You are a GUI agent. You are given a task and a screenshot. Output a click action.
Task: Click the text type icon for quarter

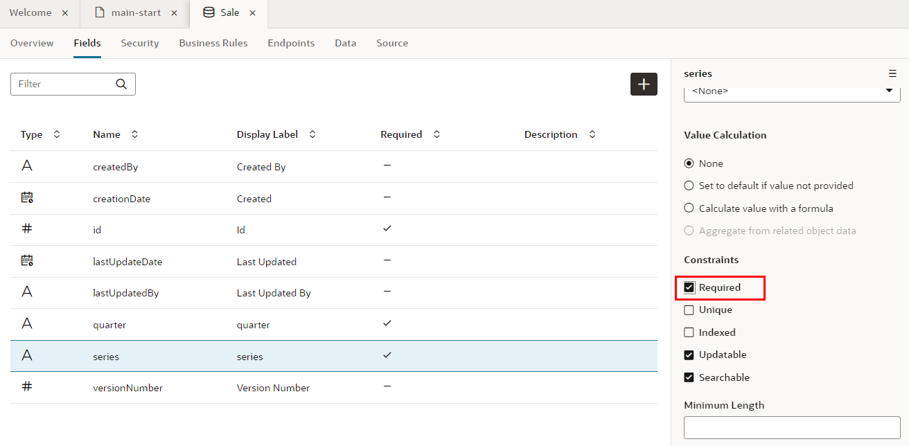27,323
